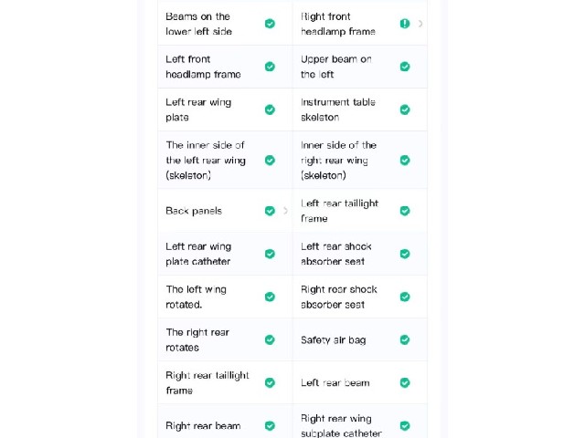Click green check icon for Beams on the lower left side

(x=270, y=24)
